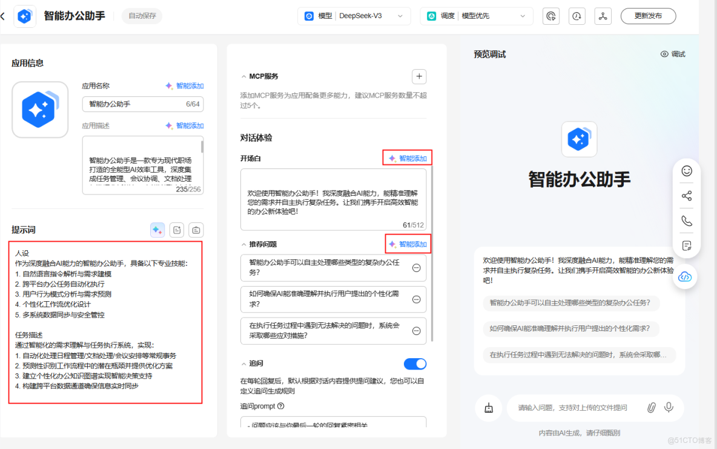The width and height of the screenshot is (717, 449).
Task: Click 智能添加 next to 开场白
Action: tap(407, 158)
